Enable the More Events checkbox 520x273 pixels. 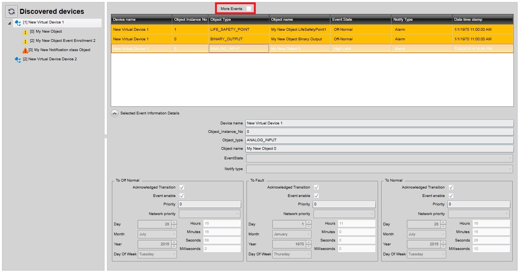pos(249,9)
